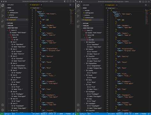
Task: Open Run and Debug in left window
Action: coord(3,21)
